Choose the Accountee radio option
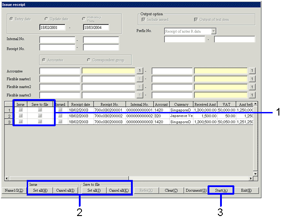286x220 pixels. pos(44,60)
